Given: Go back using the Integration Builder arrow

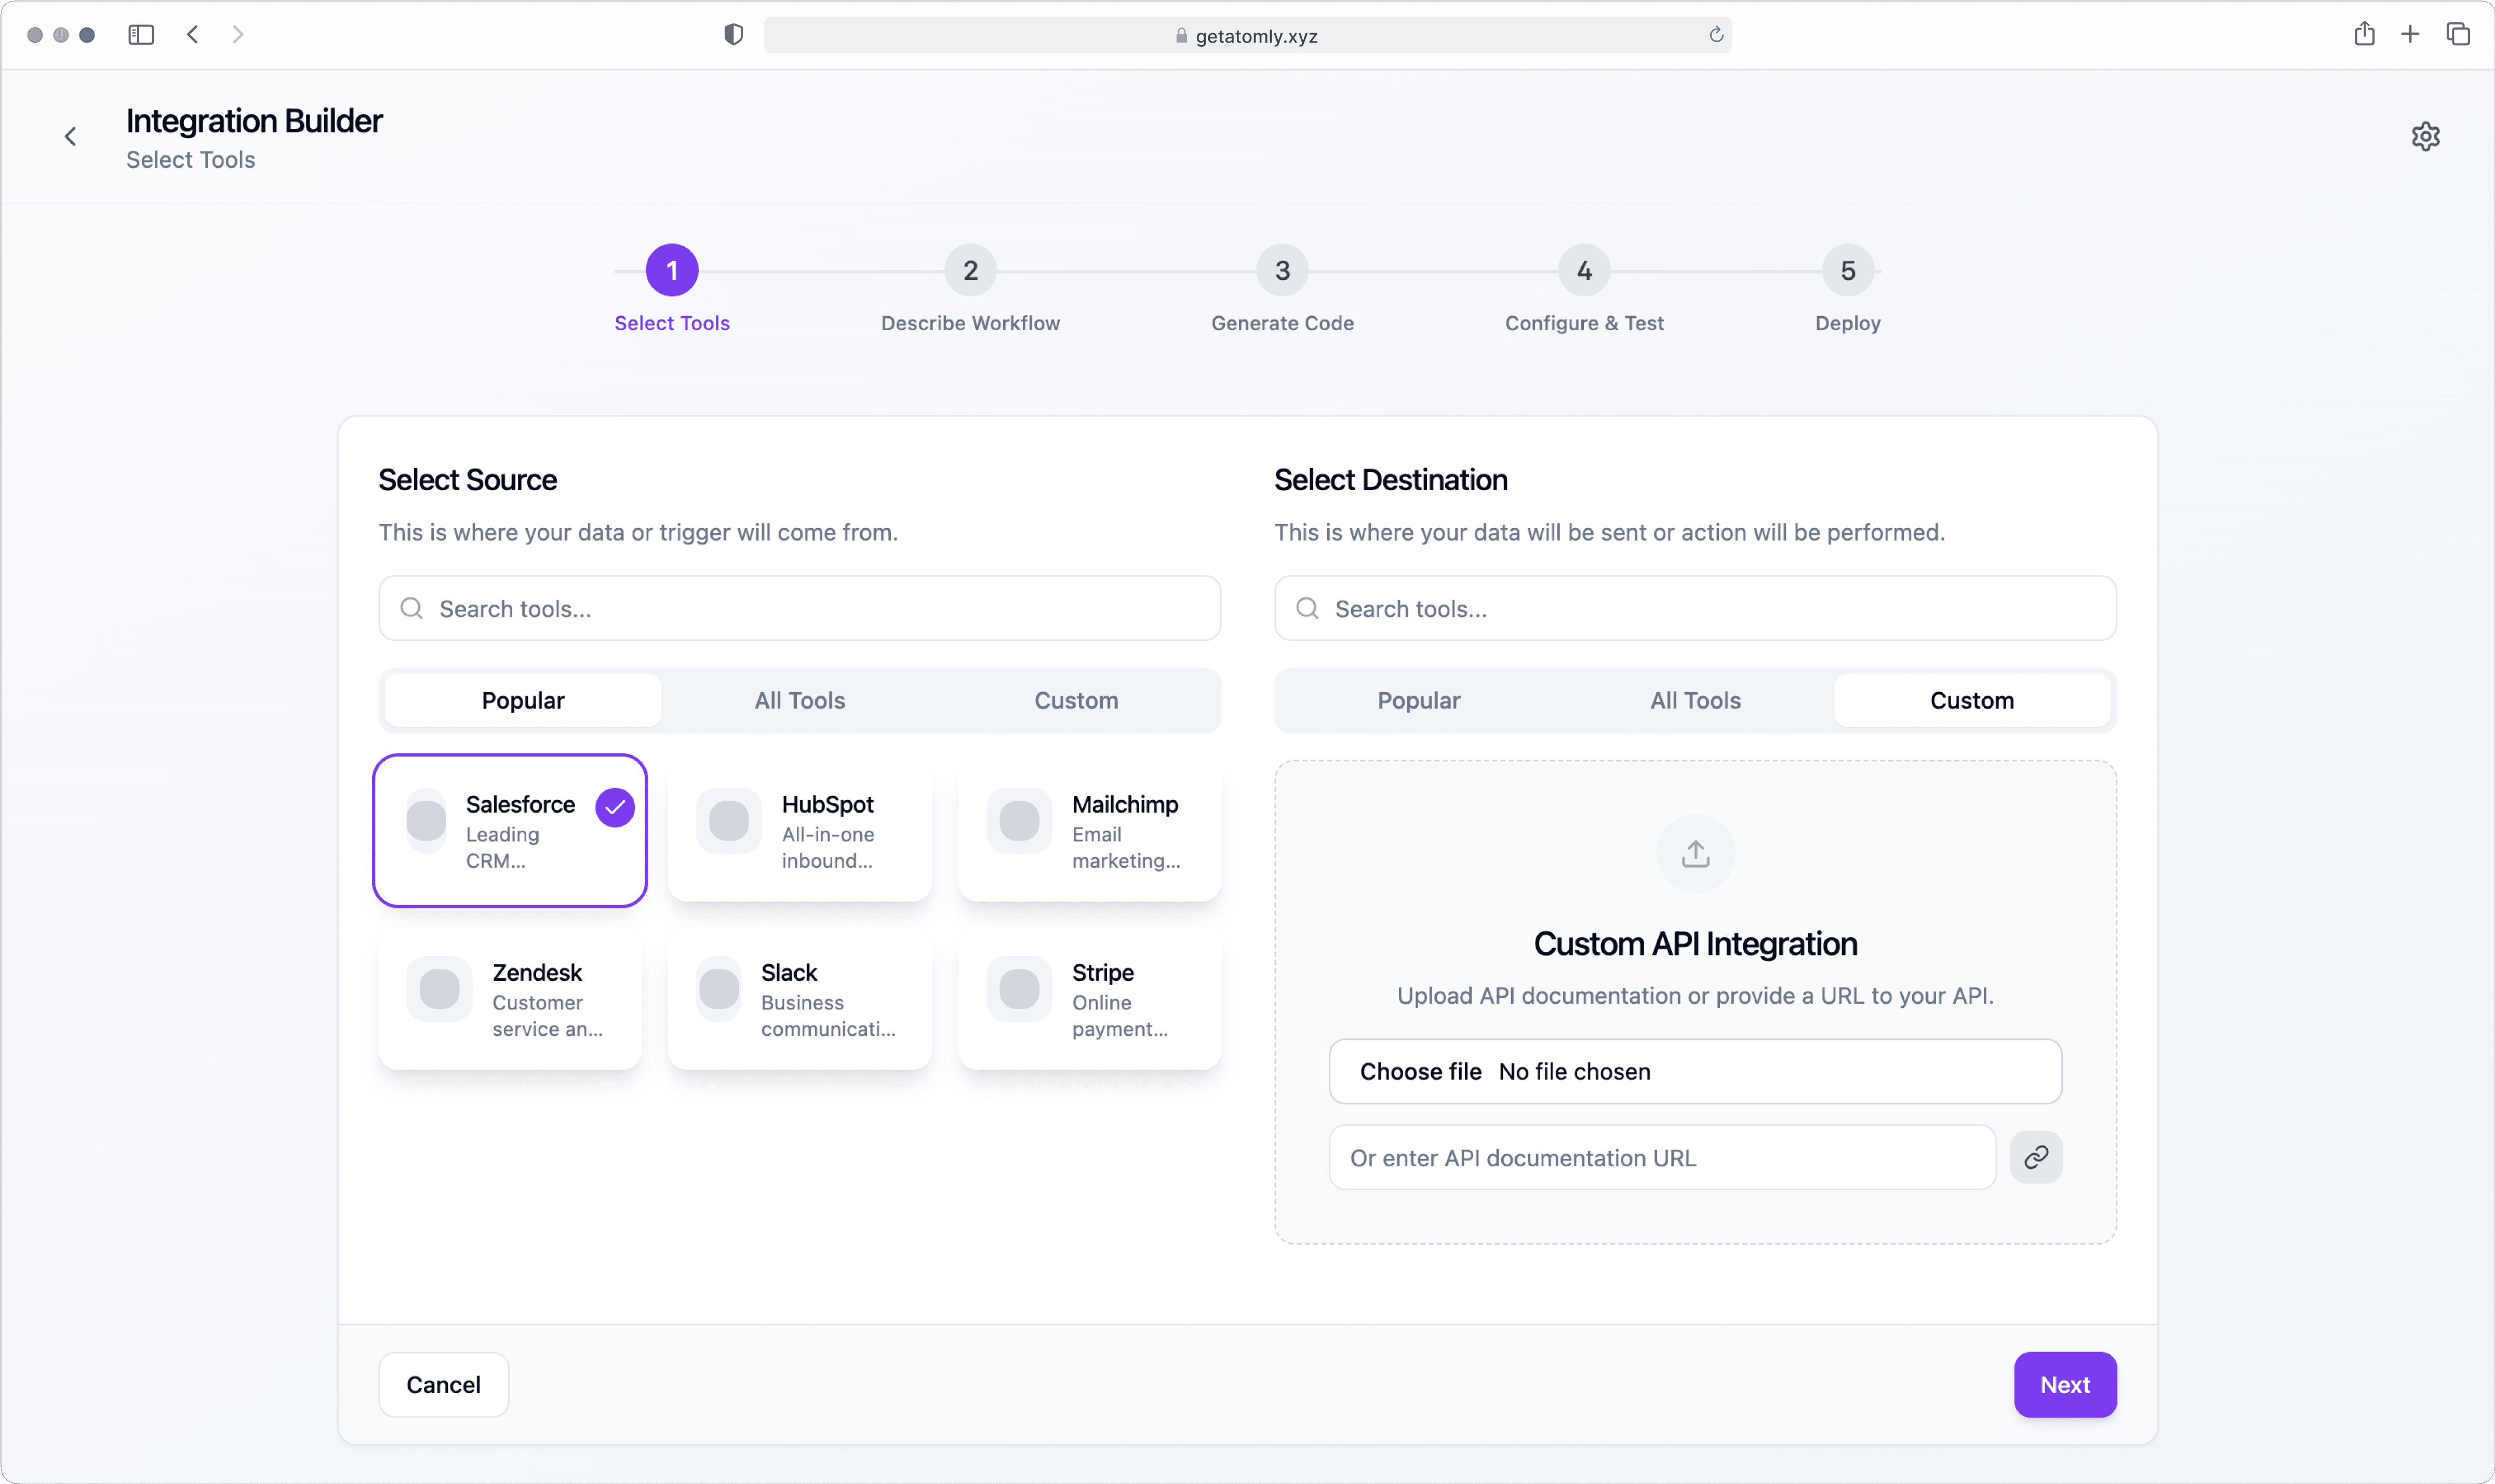Looking at the screenshot, I should 70,136.
